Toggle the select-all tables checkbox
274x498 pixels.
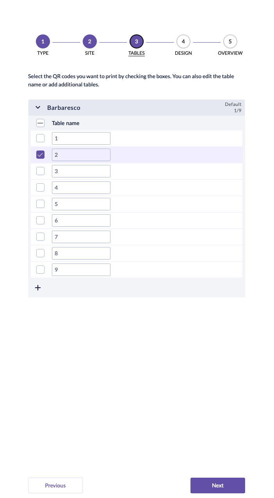pos(40,123)
